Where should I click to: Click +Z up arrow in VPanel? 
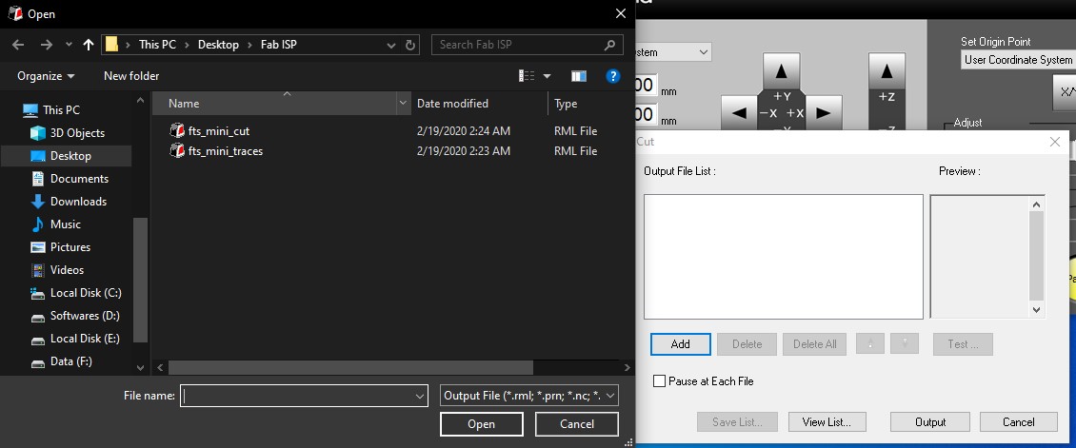click(x=887, y=71)
